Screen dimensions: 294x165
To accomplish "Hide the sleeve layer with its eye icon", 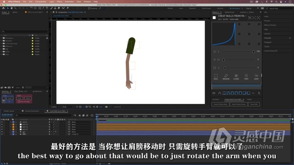I will pyautogui.click(x=2, y=122).
